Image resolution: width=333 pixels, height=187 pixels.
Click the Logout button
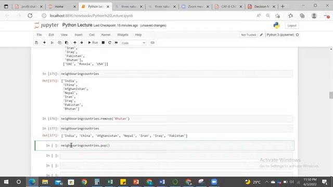point(292,25)
